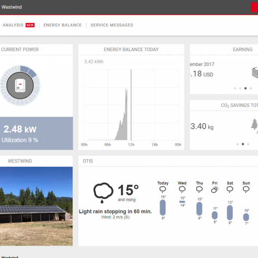Screen dimensions: 258x258
Task: Open Service Messages tab
Action: tap(112, 25)
